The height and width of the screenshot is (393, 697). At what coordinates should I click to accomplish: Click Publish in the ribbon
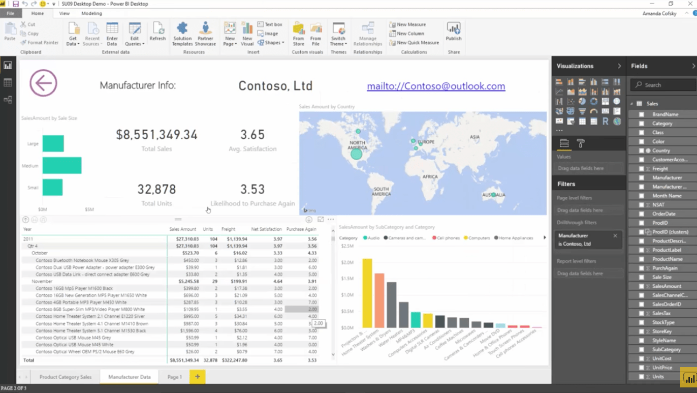click(x=454, y=32)
